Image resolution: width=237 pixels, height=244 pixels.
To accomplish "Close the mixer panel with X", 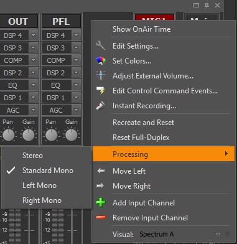I will (x=217, y=5).
